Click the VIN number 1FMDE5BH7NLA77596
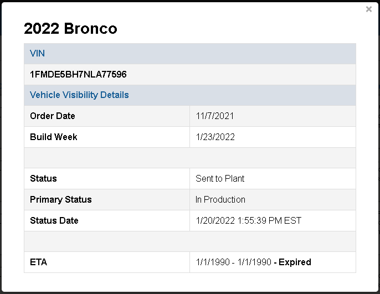This screenshot has height=294, width=380. click(x=78, y=74)
